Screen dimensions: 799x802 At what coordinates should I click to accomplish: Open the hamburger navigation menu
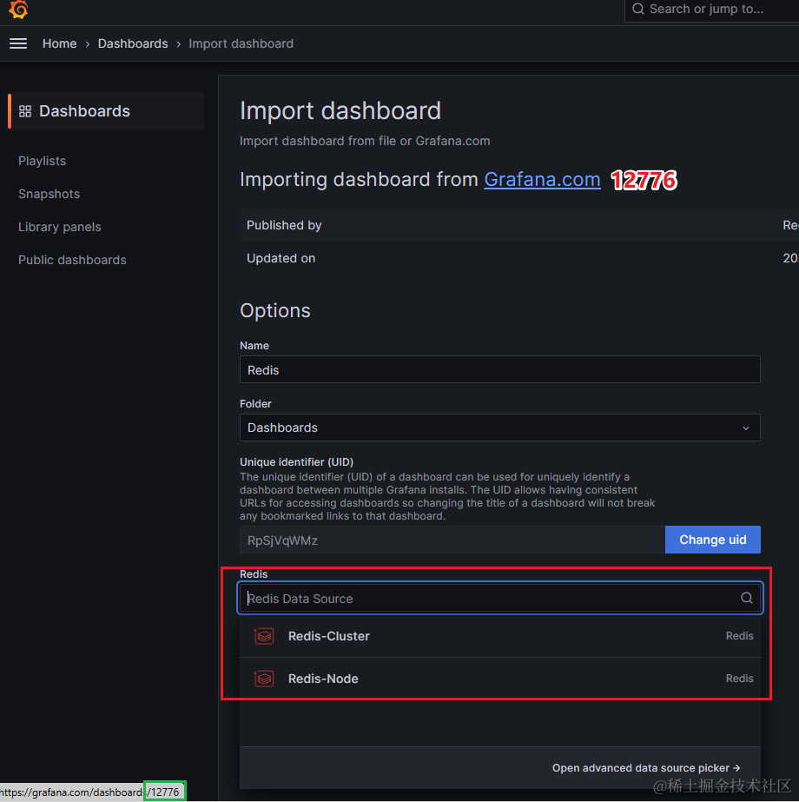point(18,43)
